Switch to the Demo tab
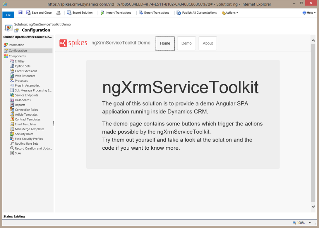 pos(186,43)
